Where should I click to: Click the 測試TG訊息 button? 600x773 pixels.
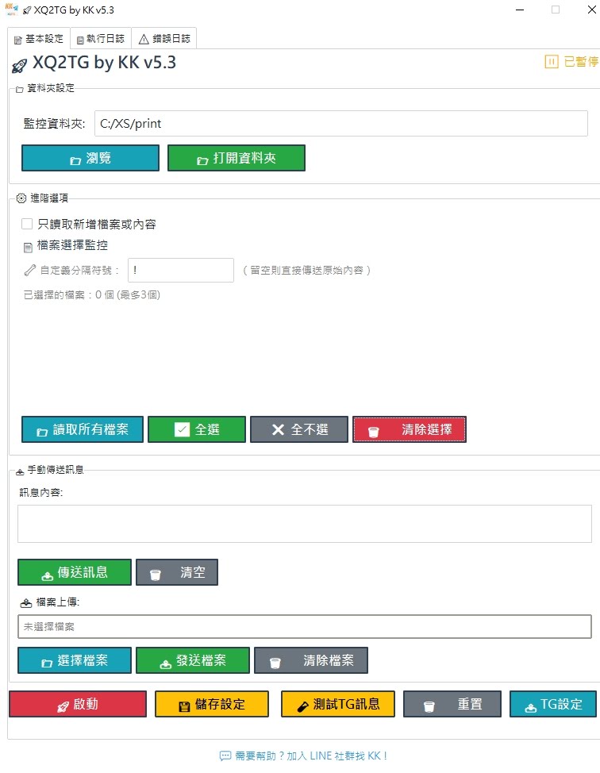click(338, 704)
